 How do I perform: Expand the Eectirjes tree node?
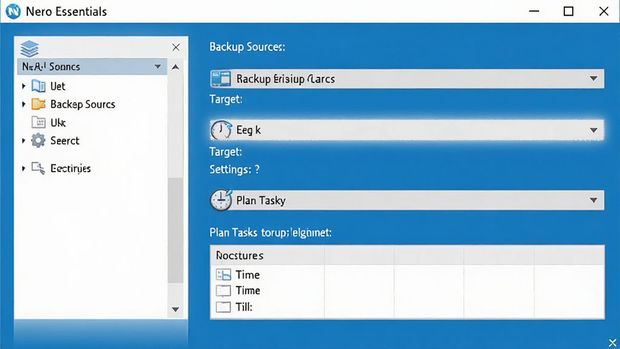[x=24, y=168]
